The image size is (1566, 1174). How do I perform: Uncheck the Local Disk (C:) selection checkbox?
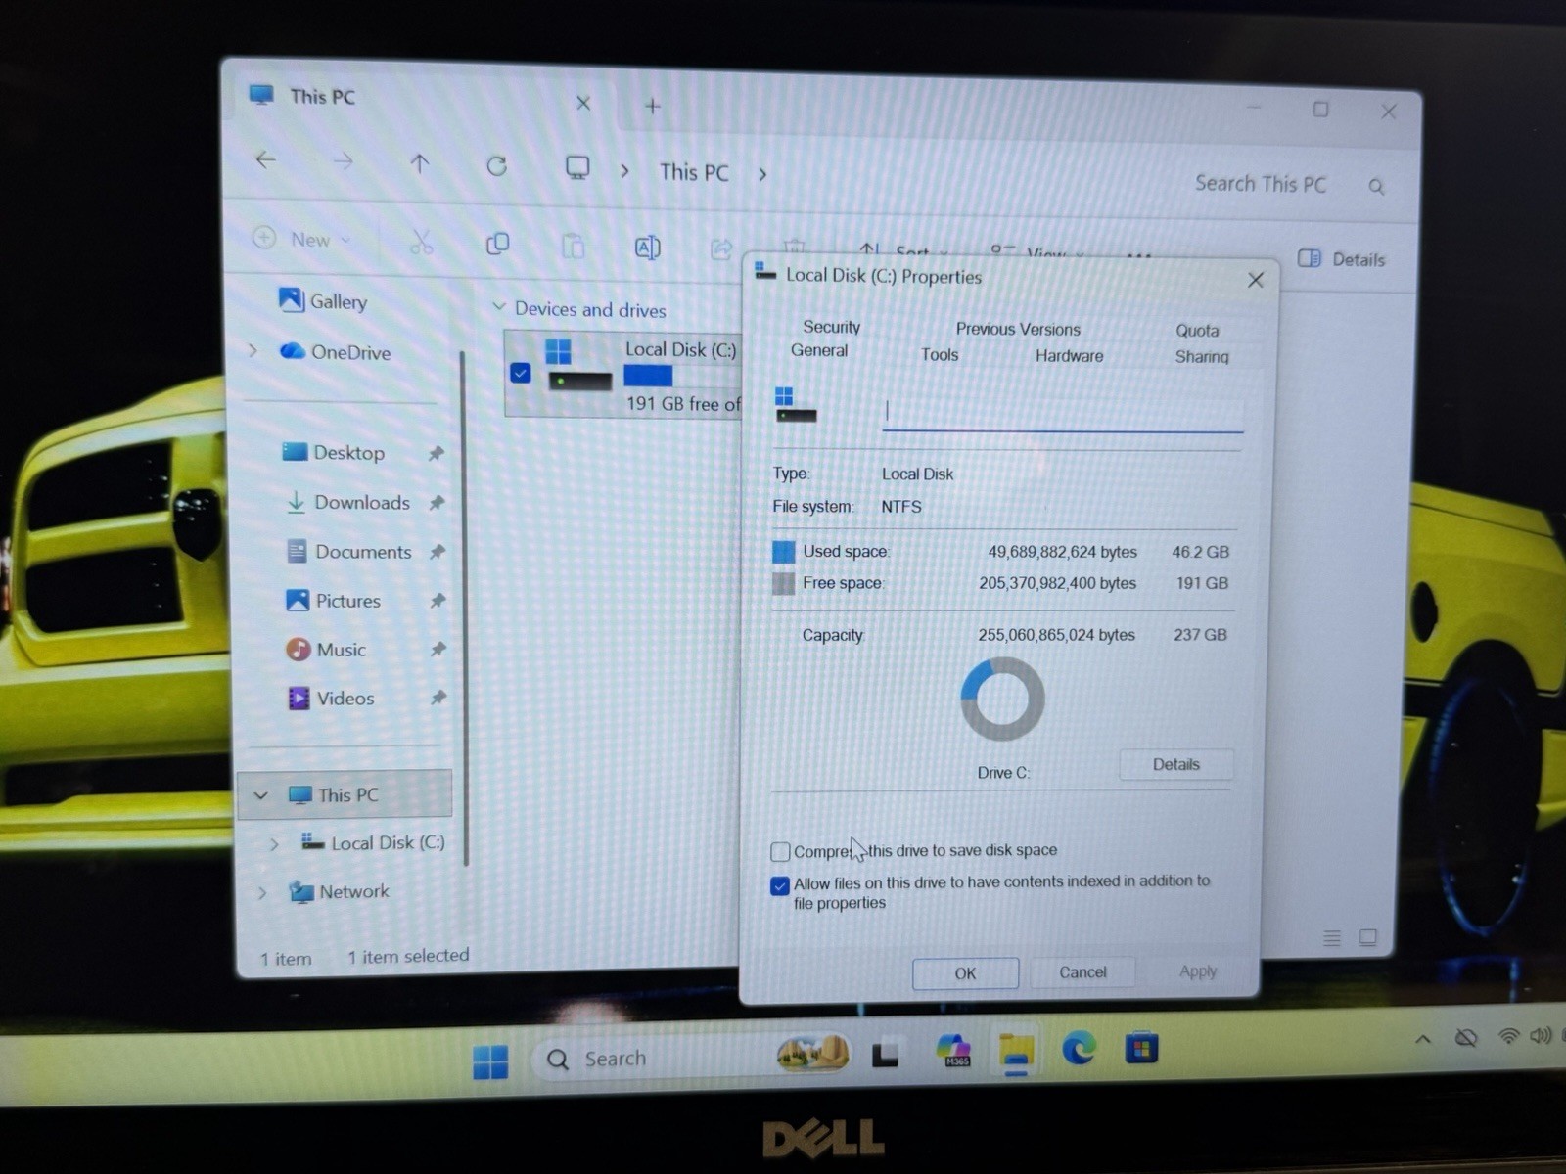[521, 373]
